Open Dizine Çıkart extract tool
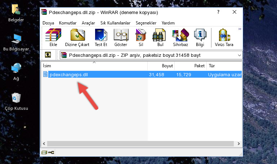277x164 pixels. pos(77,37)
